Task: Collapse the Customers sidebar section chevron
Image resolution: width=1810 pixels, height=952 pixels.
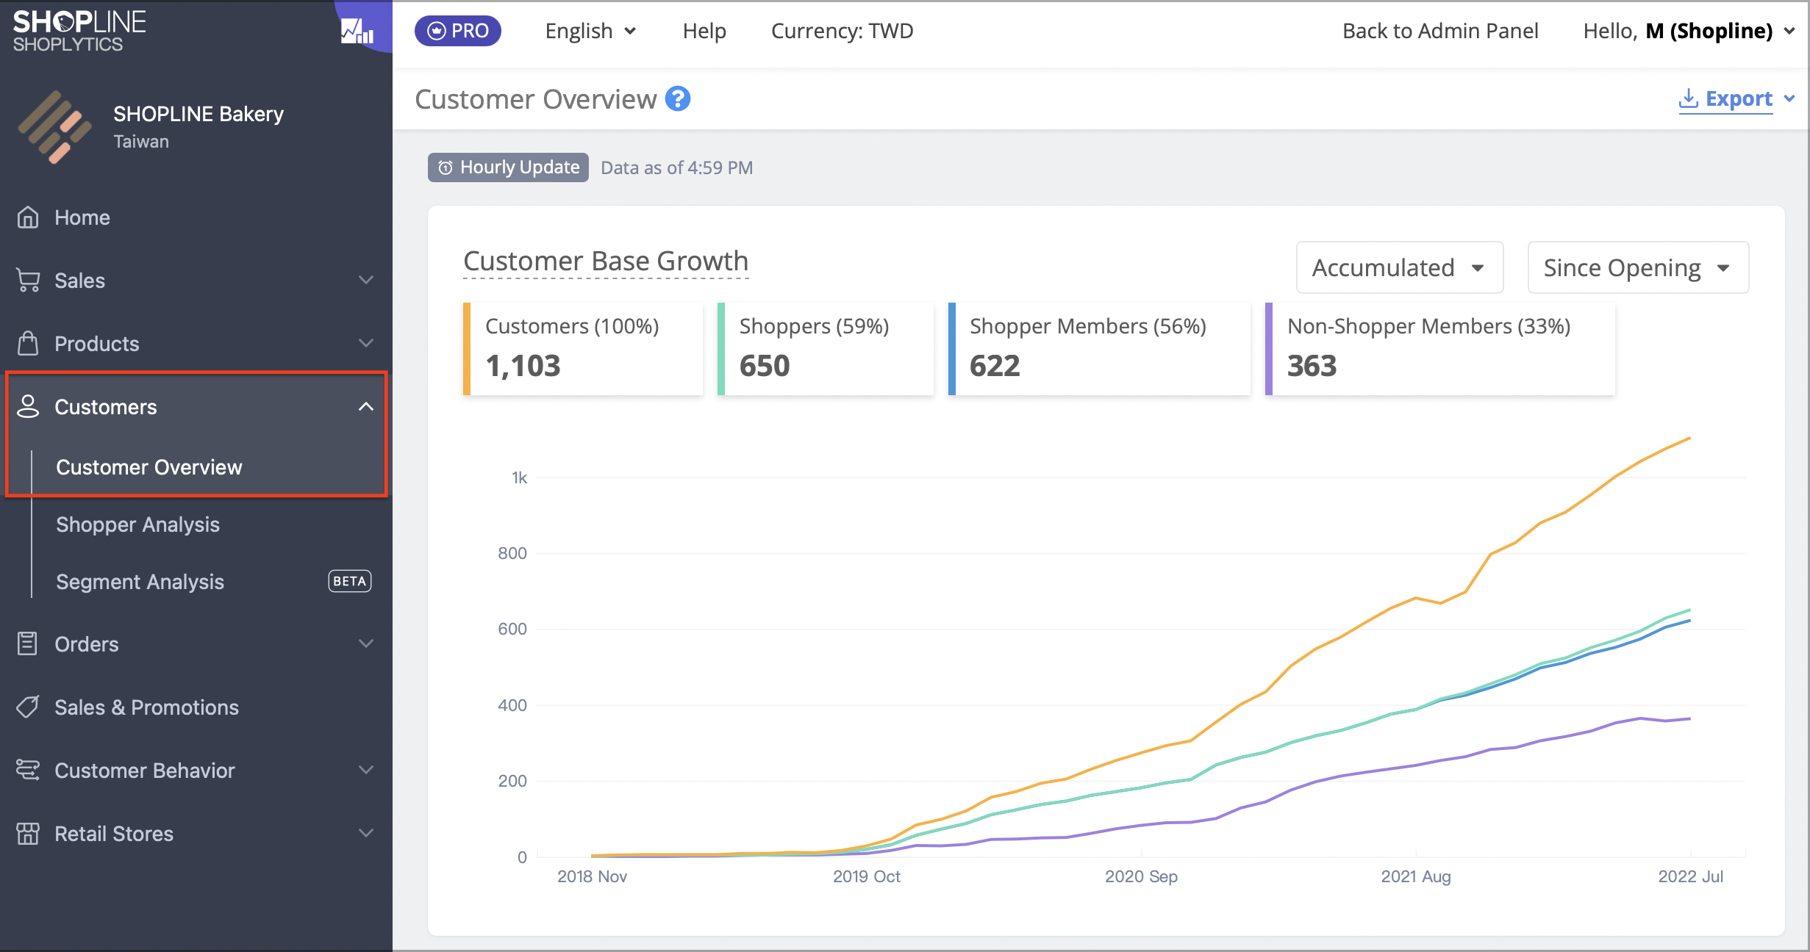Action: click(365, 406)
